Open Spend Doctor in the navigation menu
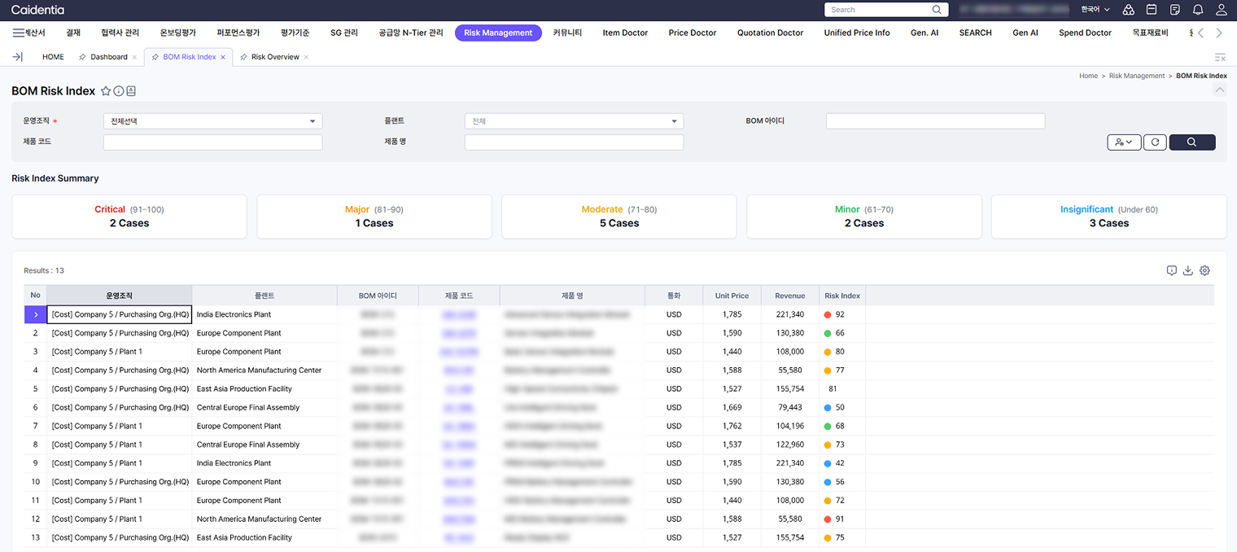The width and height of the screenshot is (1237, 552). click(x=1085, y=33)
